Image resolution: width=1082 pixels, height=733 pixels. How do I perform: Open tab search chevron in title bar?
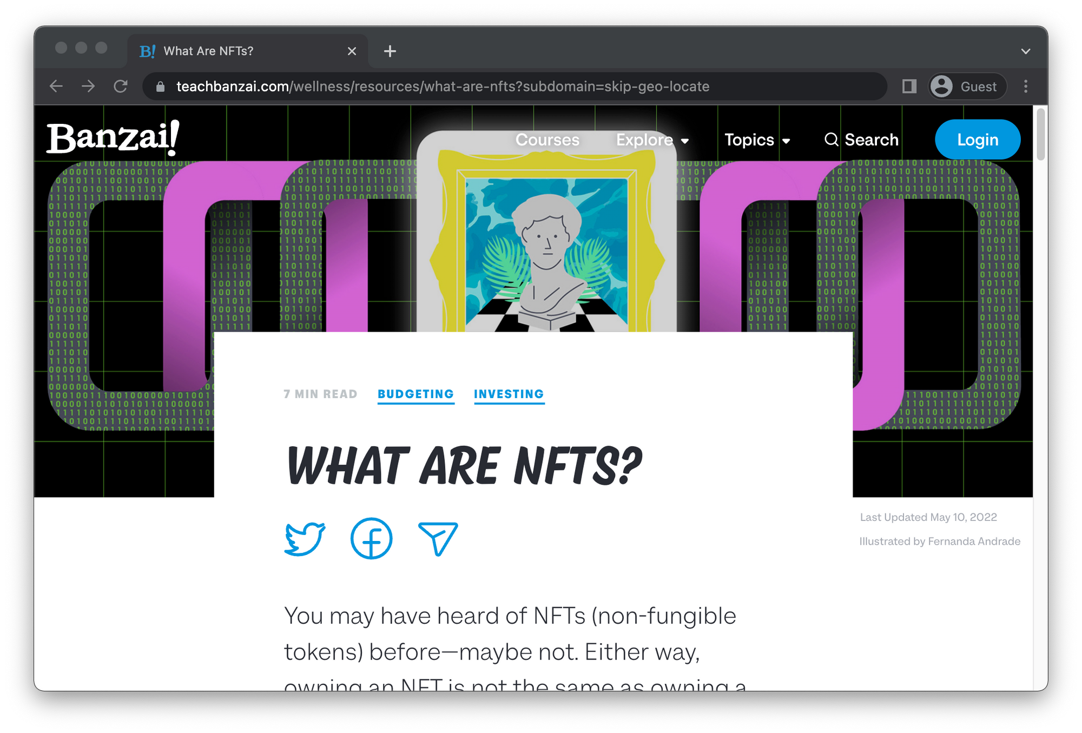tap(1025, 51)
